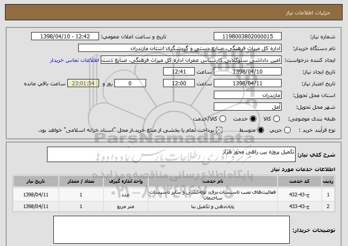Click the province field مازندران
348x246 pixels.
click(x=248, y=95)
